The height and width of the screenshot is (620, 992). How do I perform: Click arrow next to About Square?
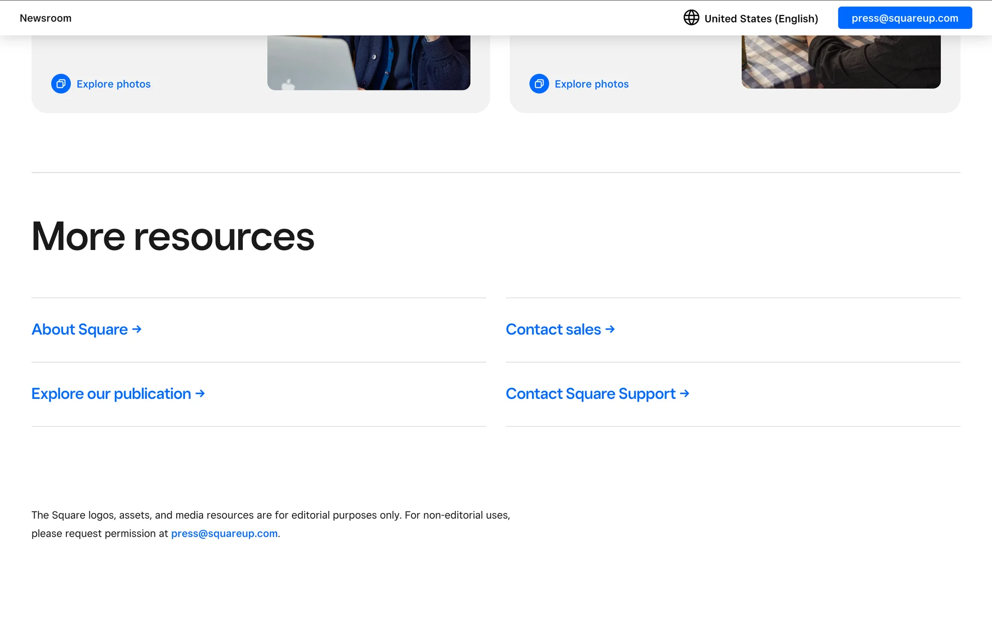(x=137, y=330)
